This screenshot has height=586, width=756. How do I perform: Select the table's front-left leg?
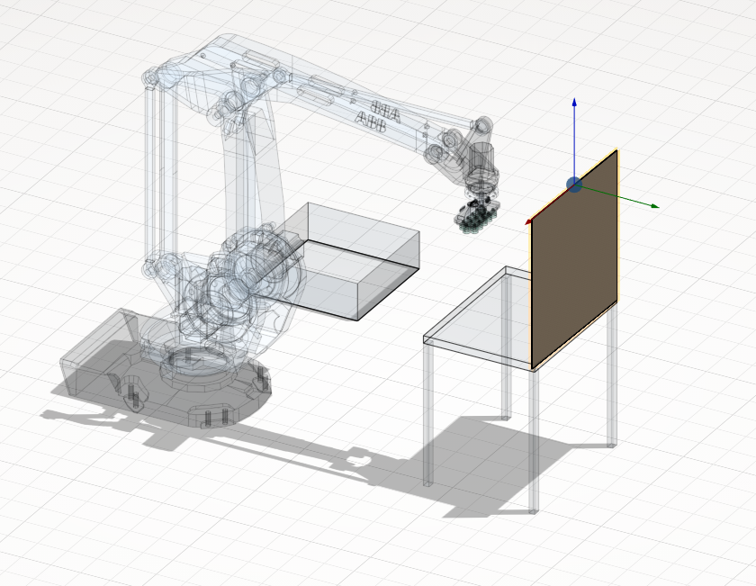coord(427,412)
